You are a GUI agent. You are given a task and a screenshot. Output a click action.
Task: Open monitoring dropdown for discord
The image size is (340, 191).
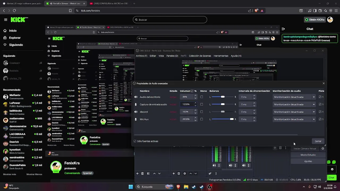tap(295, 112)
